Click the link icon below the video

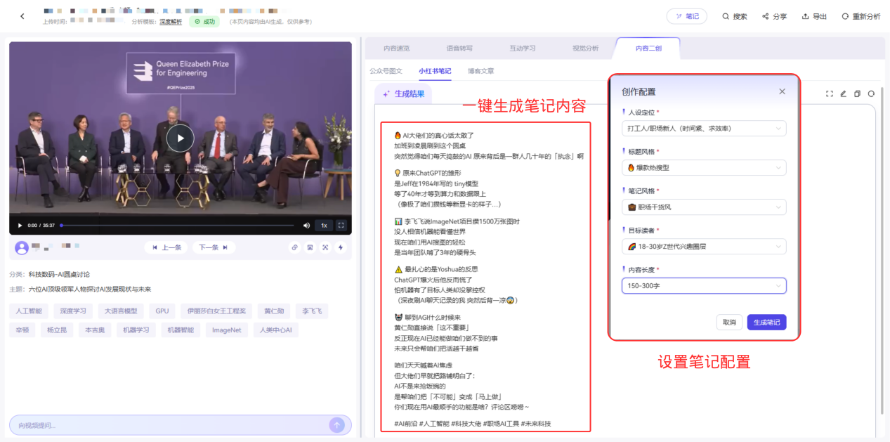(294, 247)
